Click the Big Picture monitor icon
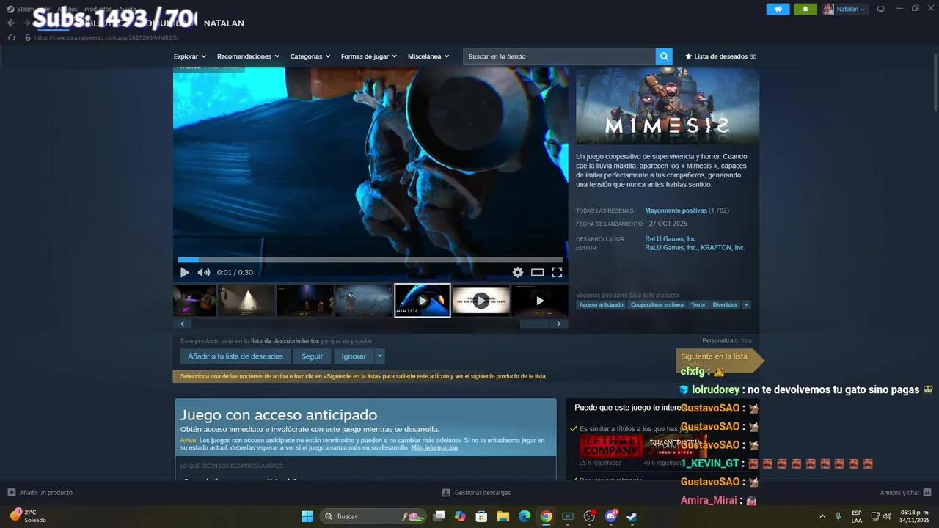 881,10
